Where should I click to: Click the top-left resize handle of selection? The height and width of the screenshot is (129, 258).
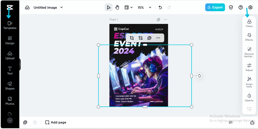pos(98,45)
